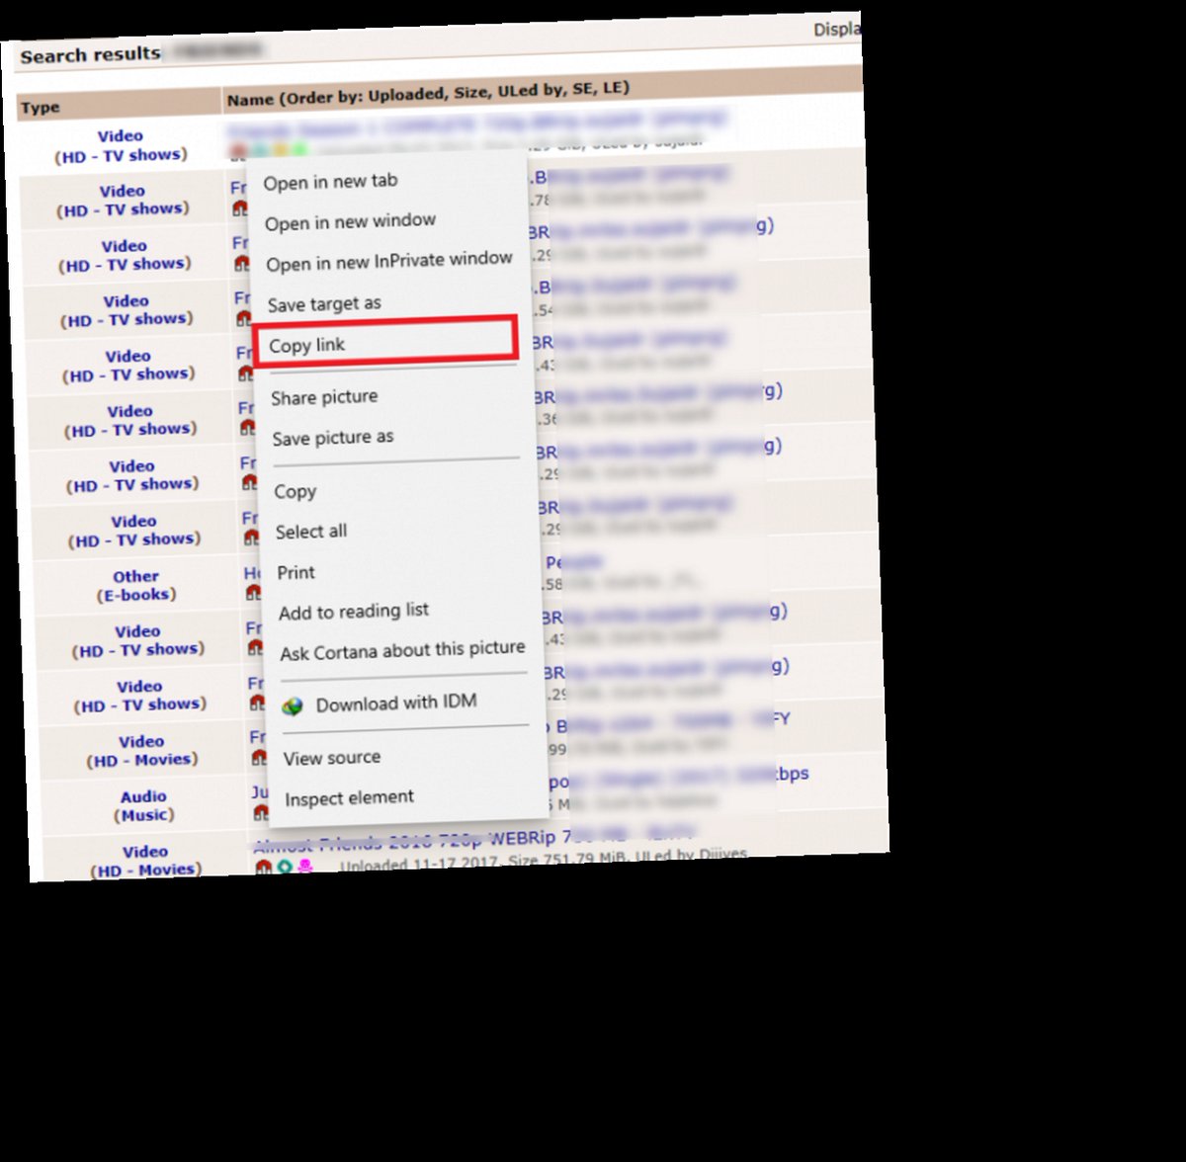Click the Save target as menu option
The image size is (1186, 1162).
coord(324,302)
